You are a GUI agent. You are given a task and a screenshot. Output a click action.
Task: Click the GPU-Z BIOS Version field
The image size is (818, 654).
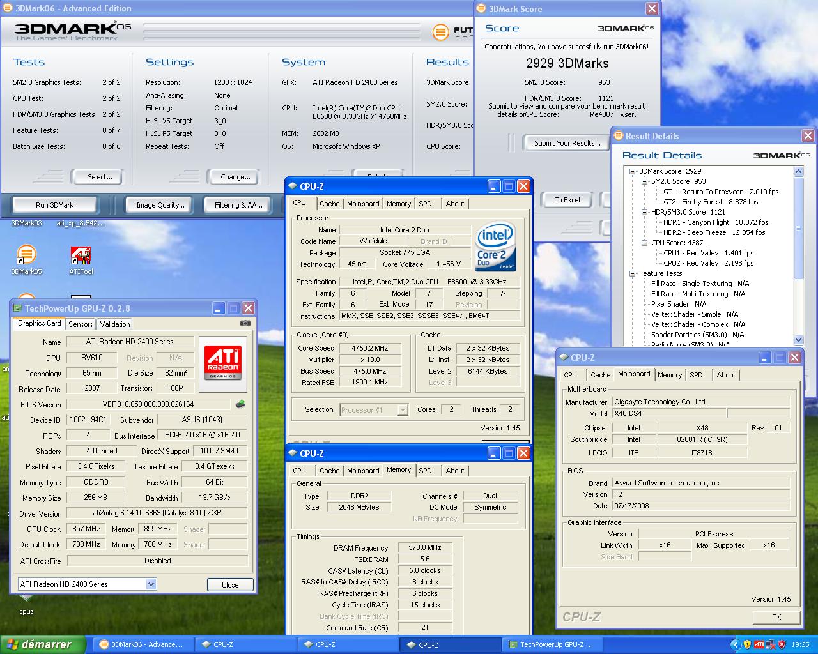(148, 404)
